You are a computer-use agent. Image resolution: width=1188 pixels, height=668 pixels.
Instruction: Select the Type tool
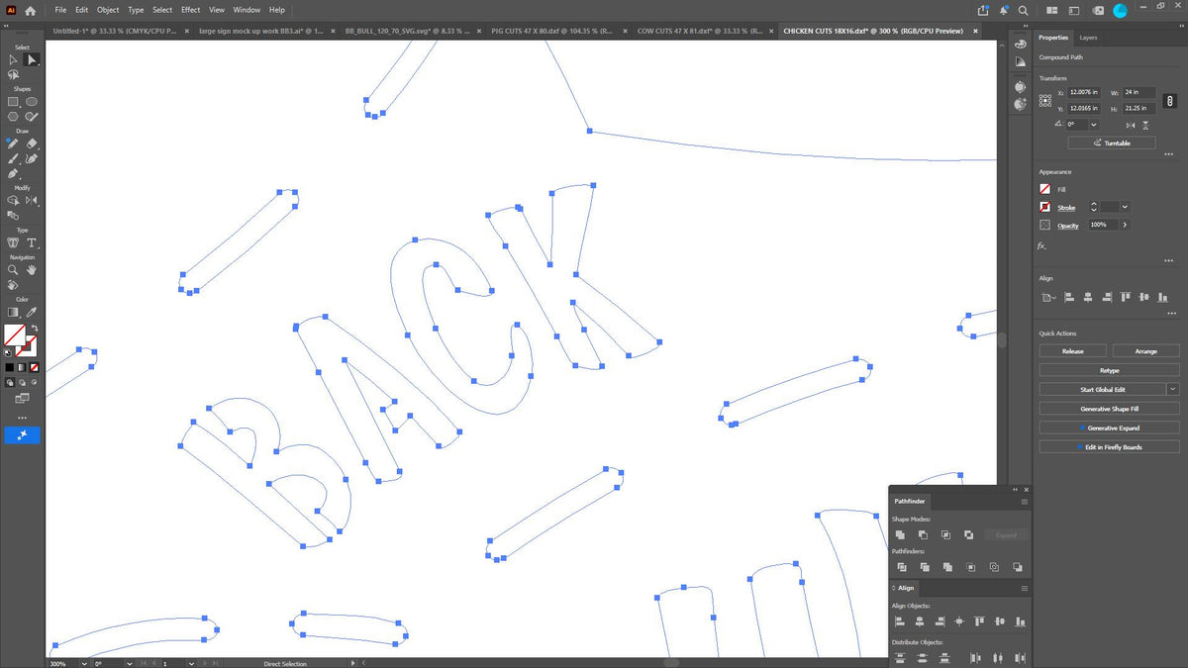pyautogui.click(x=32, y=242)
